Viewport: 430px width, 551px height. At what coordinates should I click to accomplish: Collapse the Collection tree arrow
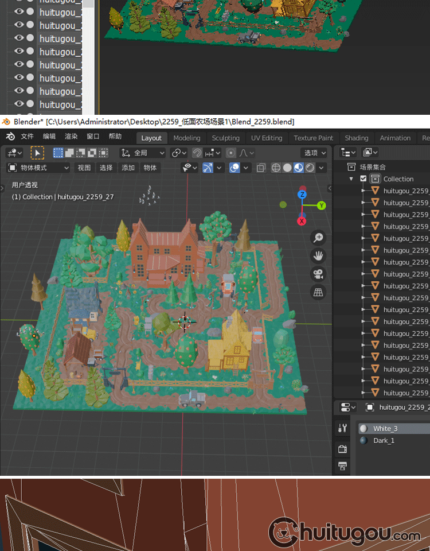tap(351, 179)
